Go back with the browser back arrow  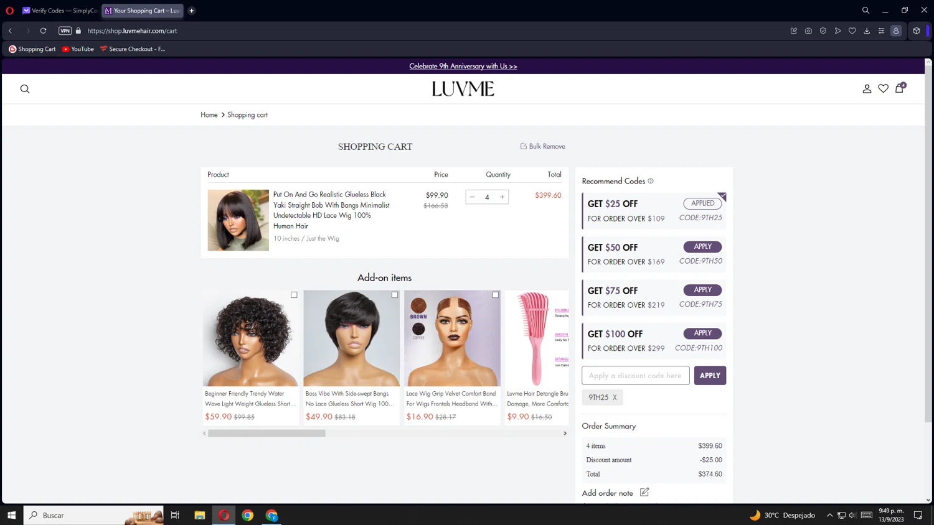point(11,30)
